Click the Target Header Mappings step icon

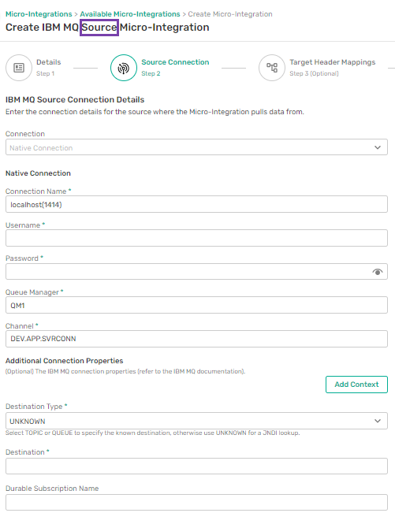[272, 68]
